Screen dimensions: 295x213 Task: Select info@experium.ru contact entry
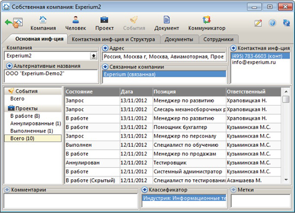(254, 62)
